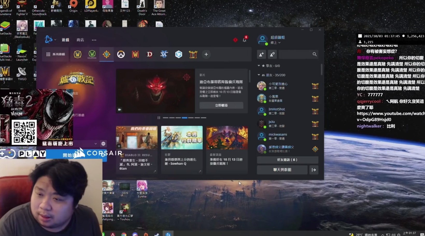Open the LDPlayer4 desktop shortcut
Image resolution: width=425 pixels, height=236 pixels.
91,6
